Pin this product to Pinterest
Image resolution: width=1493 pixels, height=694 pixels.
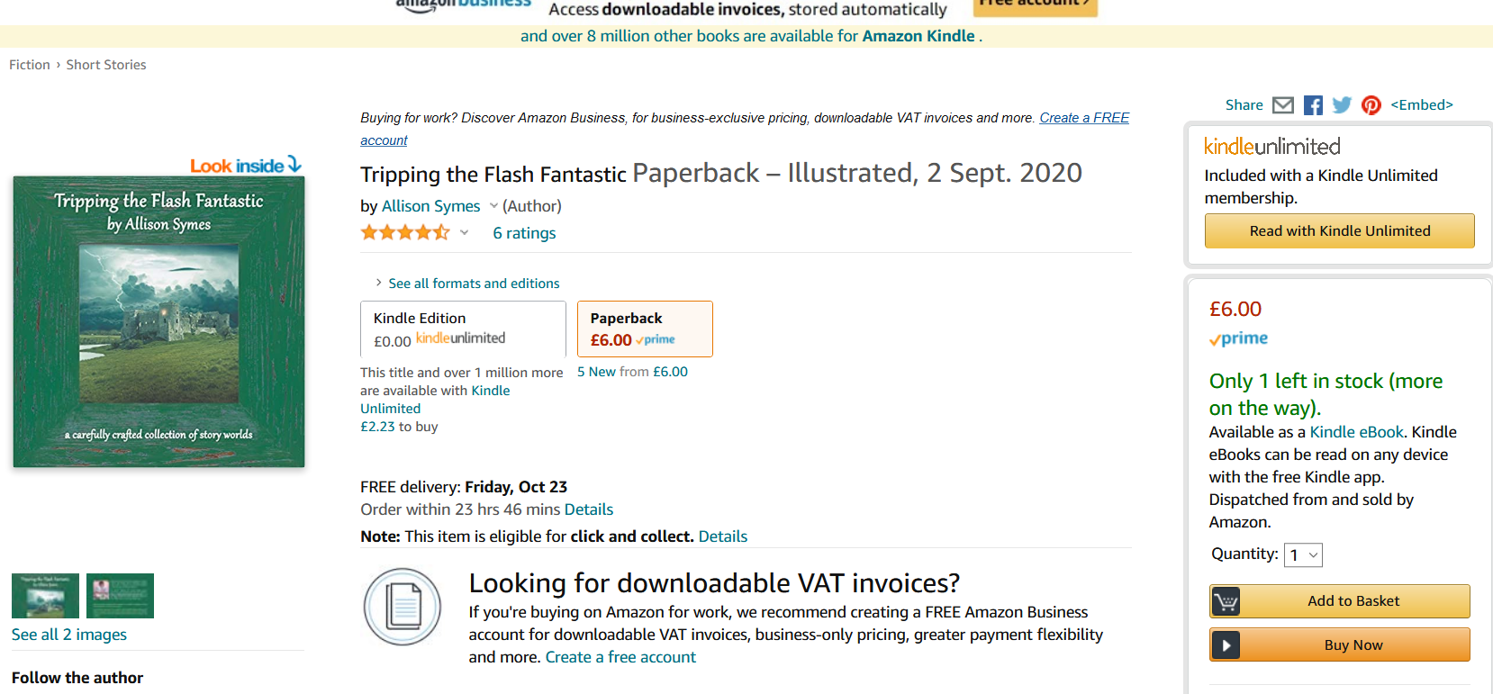[x=1371, y=104]
